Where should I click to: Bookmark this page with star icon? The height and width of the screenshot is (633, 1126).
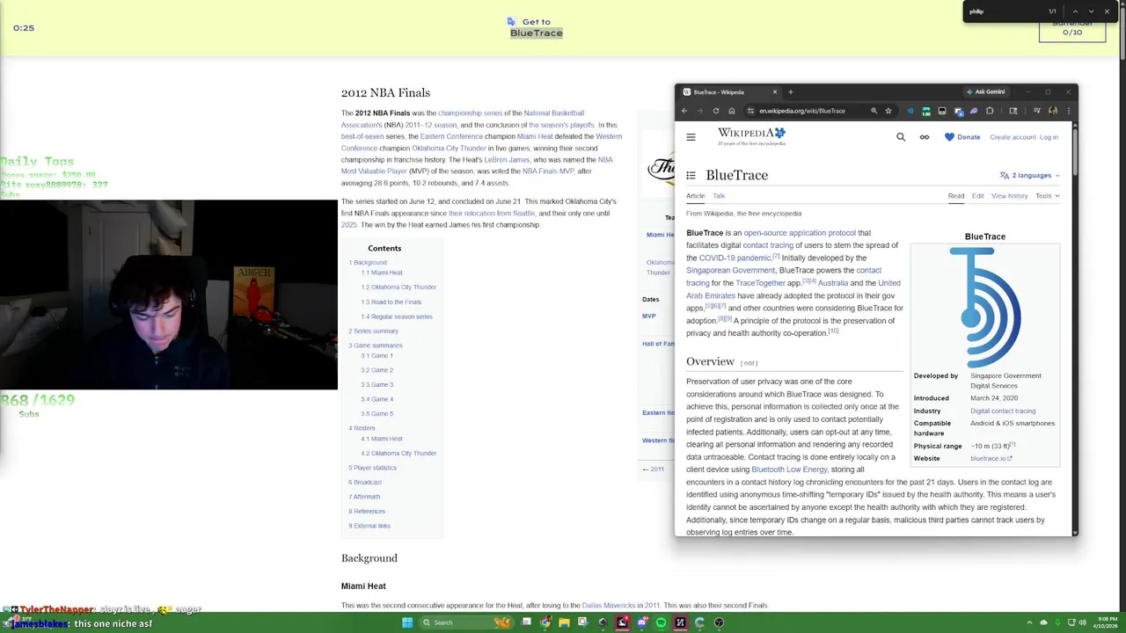coord(888,111)
